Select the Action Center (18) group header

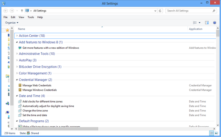pos(115,36)
